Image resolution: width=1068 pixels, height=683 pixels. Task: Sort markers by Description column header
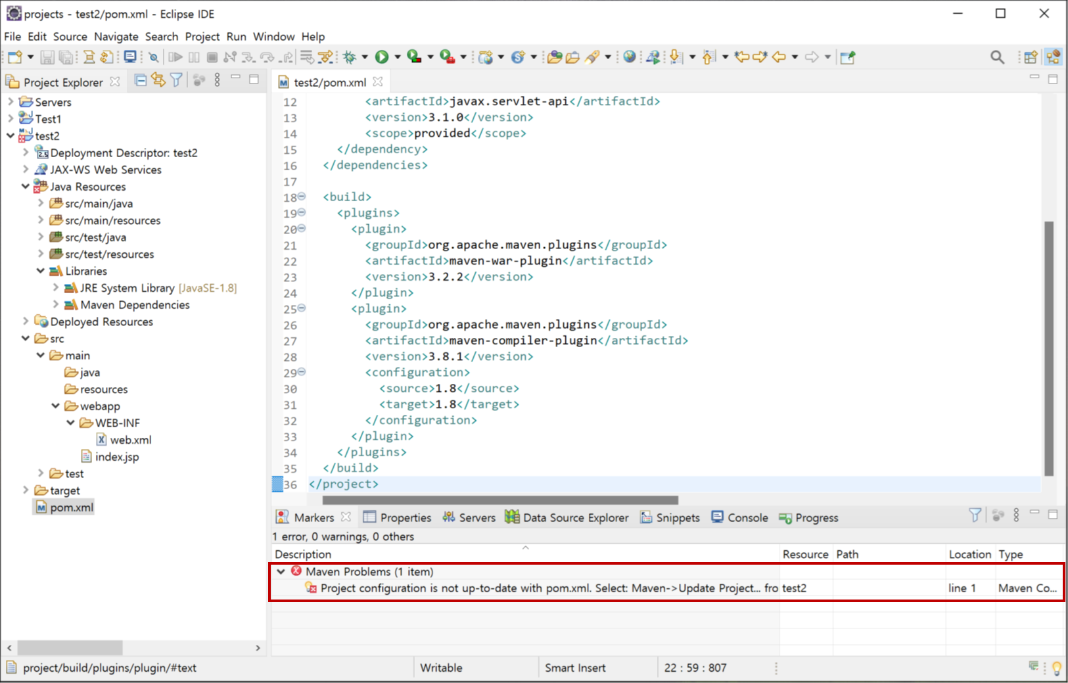526,554
